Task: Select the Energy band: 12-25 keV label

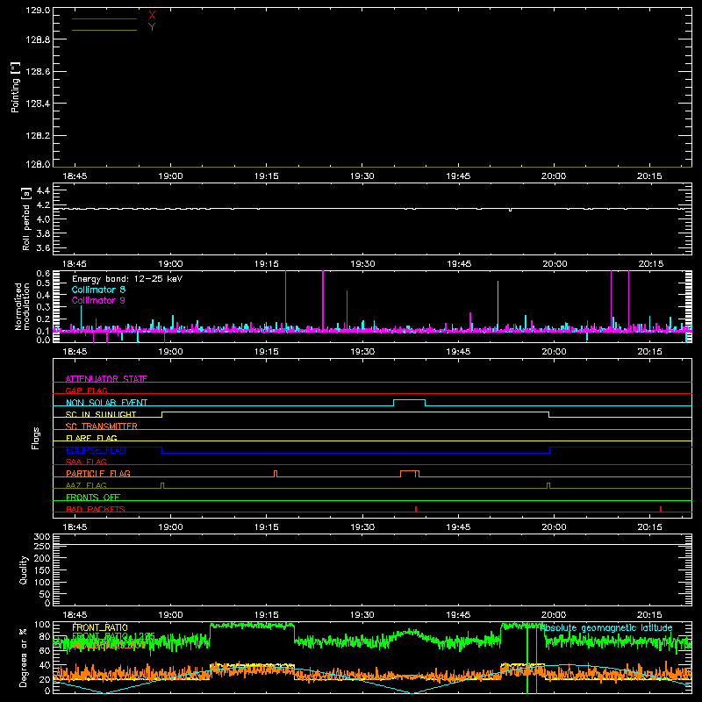Action: pyautogui.click(x=127, y=279)
